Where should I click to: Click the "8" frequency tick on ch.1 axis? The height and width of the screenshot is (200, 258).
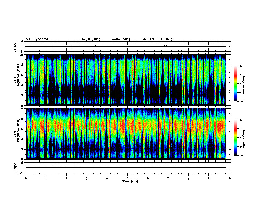point(23,65)
